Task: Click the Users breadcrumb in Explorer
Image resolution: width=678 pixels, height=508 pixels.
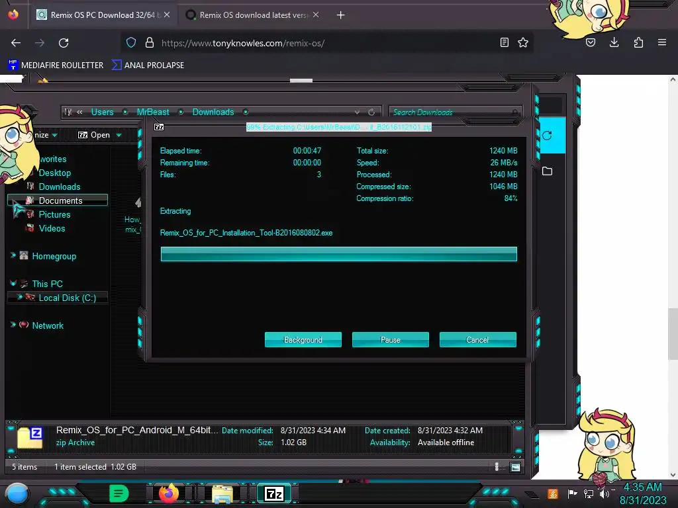Action: click(x=102, y=112)
